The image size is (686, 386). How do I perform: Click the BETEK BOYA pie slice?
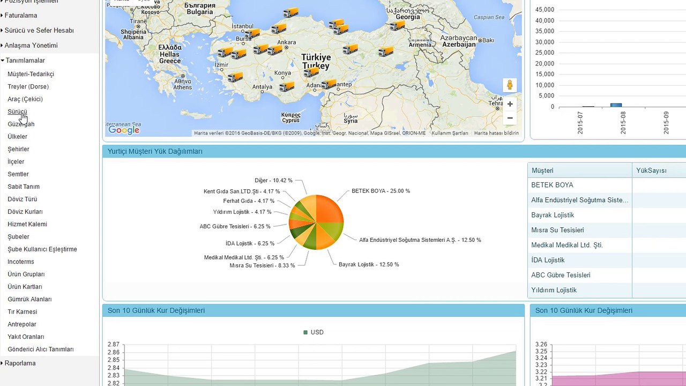click(x=329, y=210)
